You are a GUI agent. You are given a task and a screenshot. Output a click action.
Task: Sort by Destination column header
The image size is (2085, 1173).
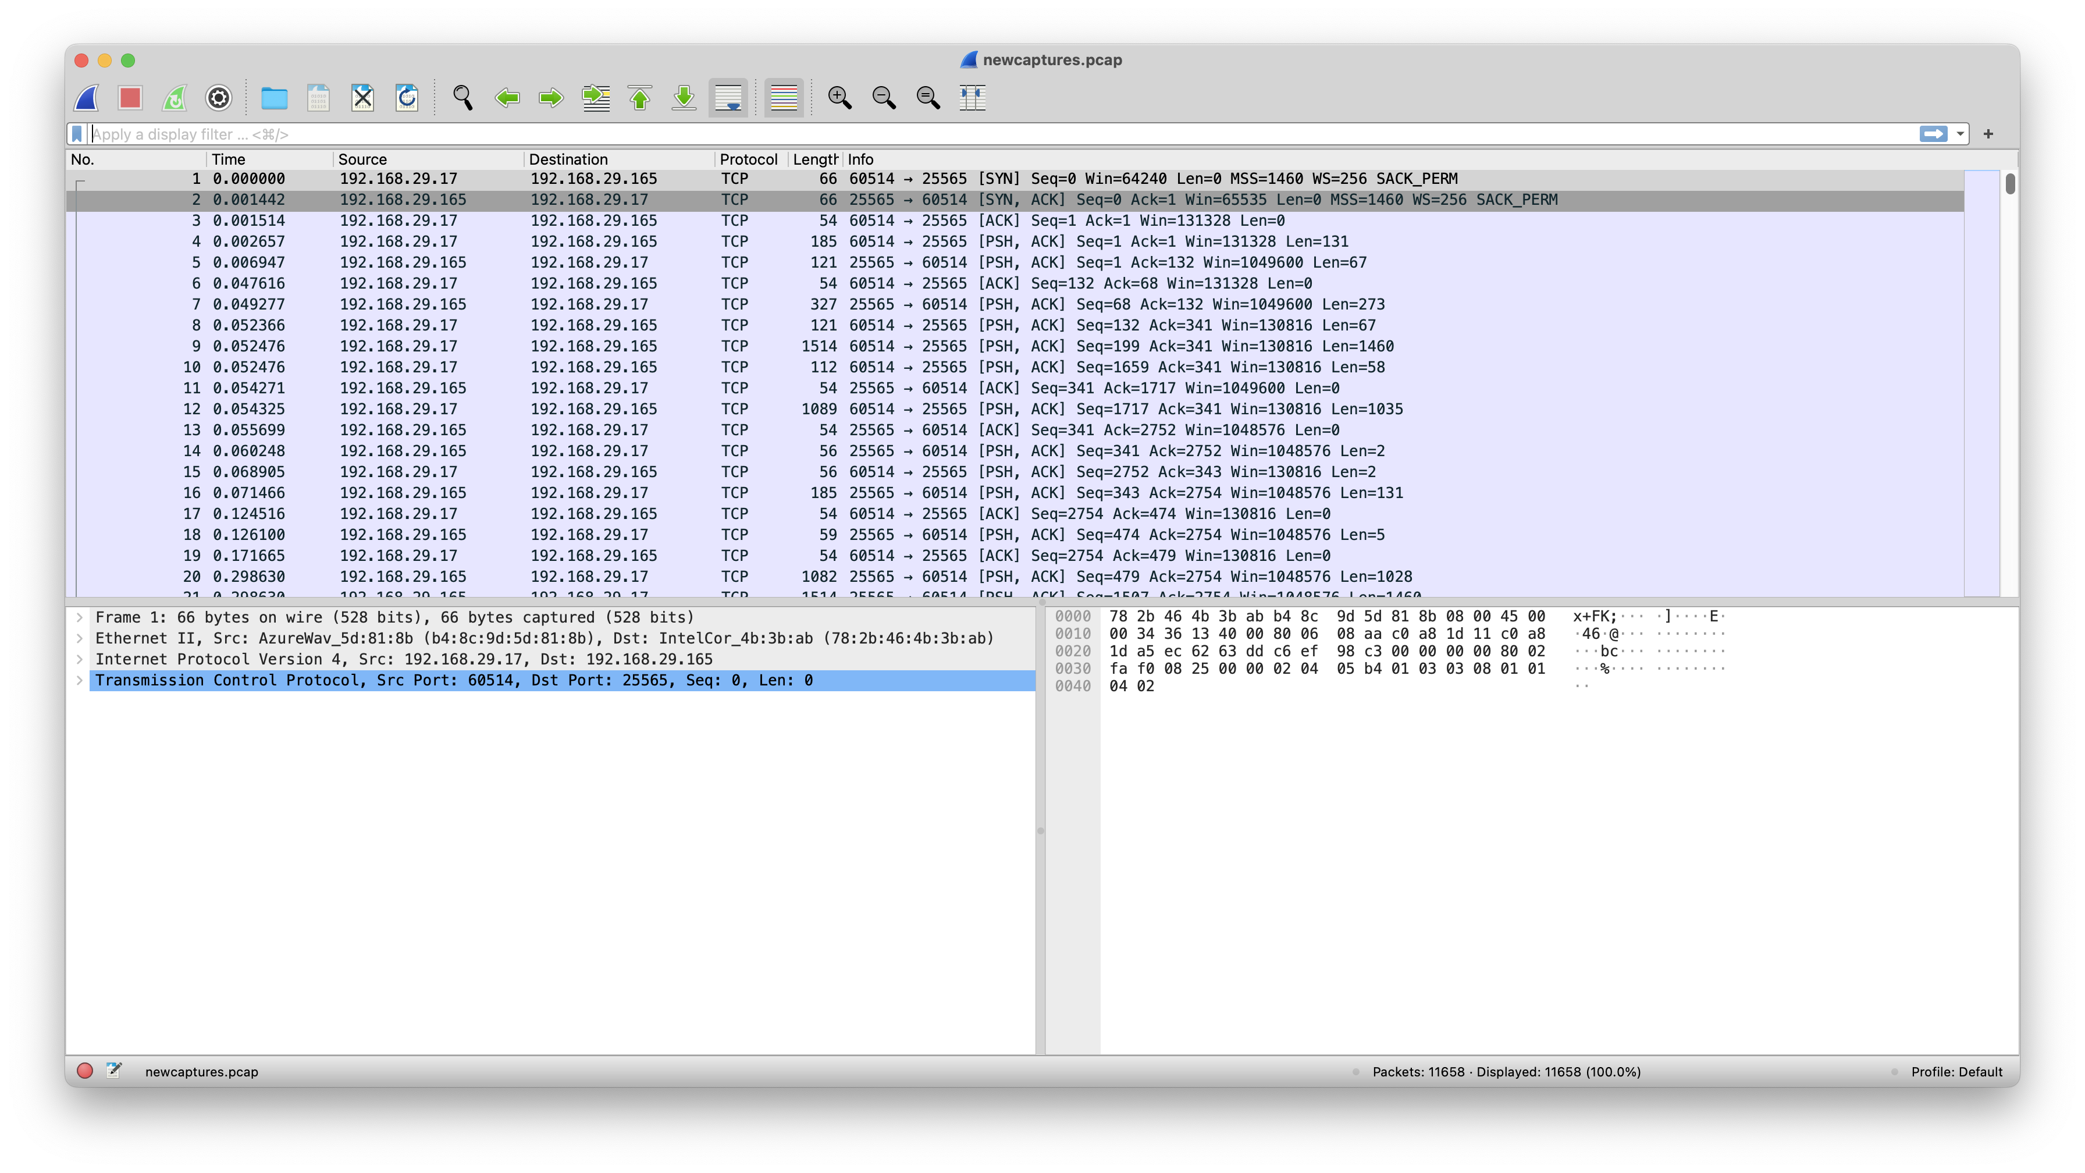click(x=619, y=159)
